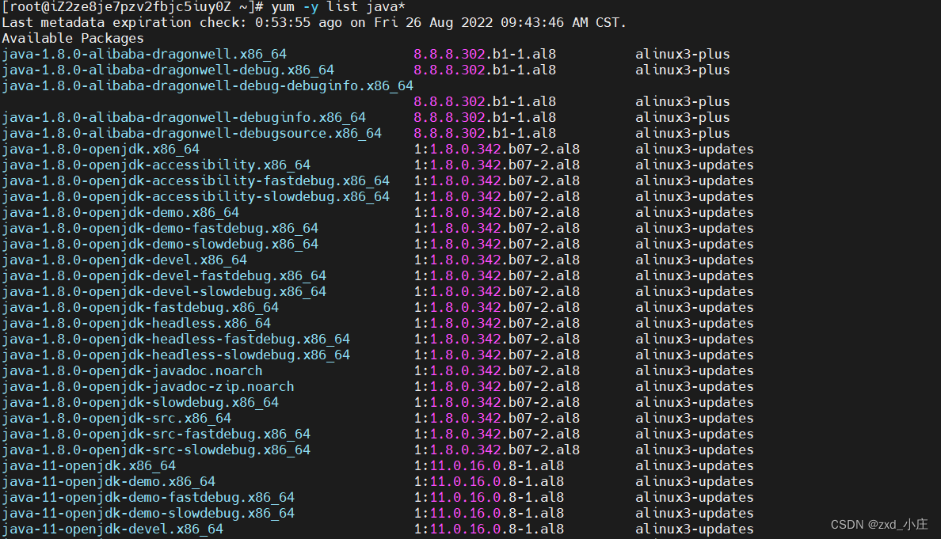Select package java-1.8.0-alibaba-dragonwell.x86_64
Image resolution: width=941 pixels, height=539 pixels.
tap(144, 54)
